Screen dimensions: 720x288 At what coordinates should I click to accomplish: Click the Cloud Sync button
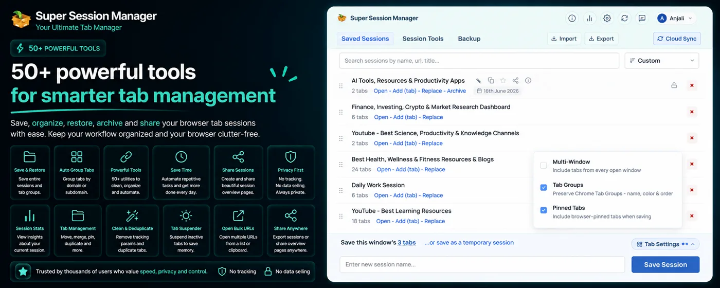tap(676, 39)
